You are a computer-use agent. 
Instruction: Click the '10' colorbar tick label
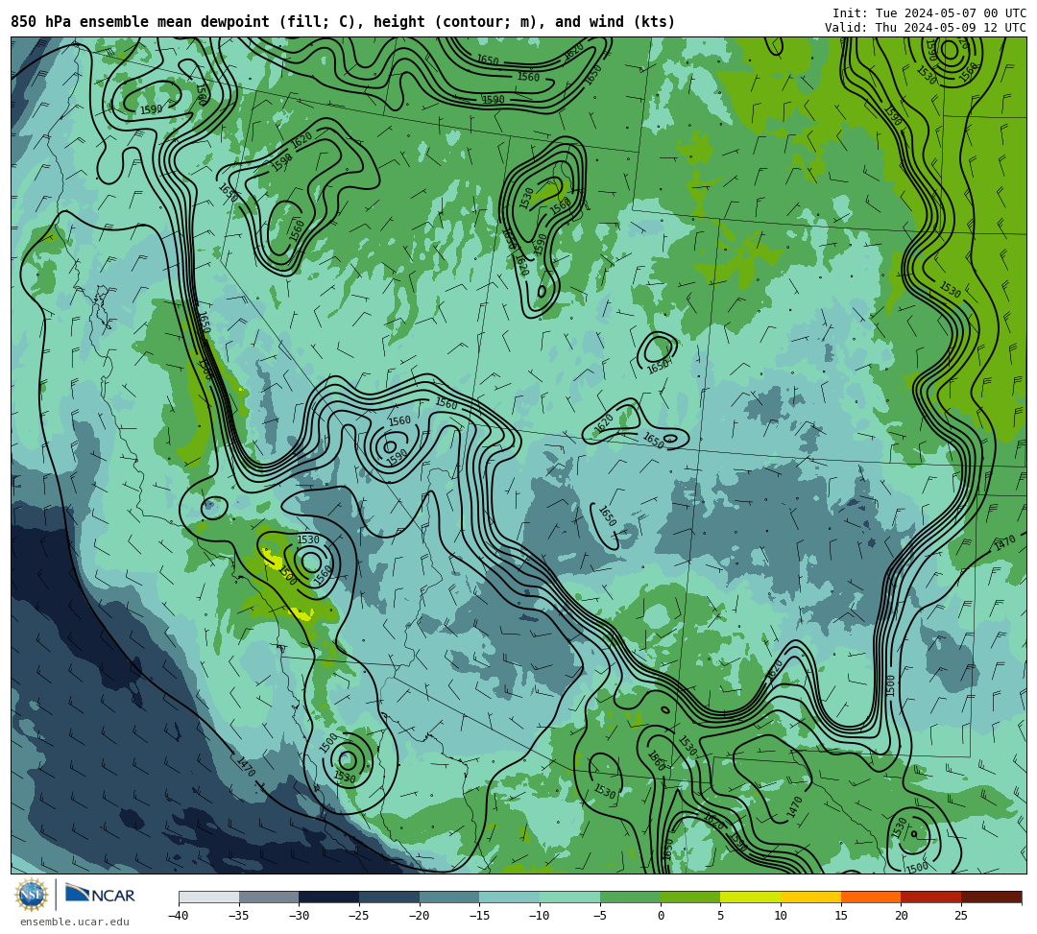click(781, 916)
